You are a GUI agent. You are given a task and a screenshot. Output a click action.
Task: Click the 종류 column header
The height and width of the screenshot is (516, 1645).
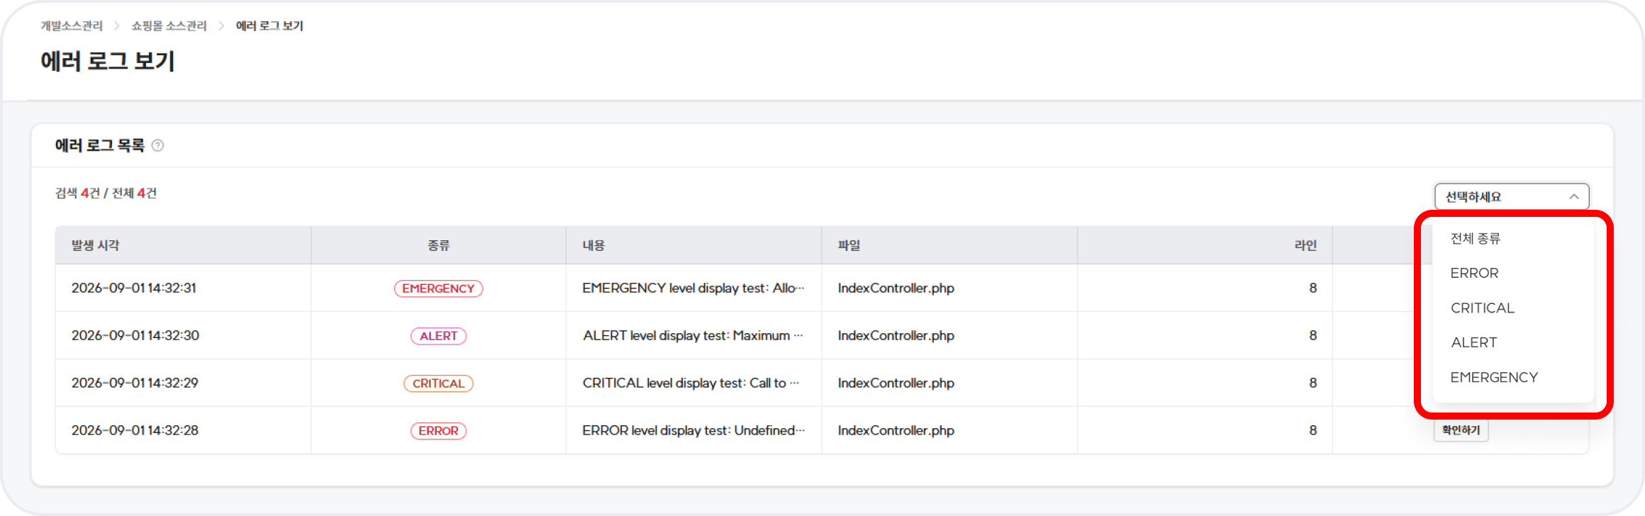tap(438, 245)
